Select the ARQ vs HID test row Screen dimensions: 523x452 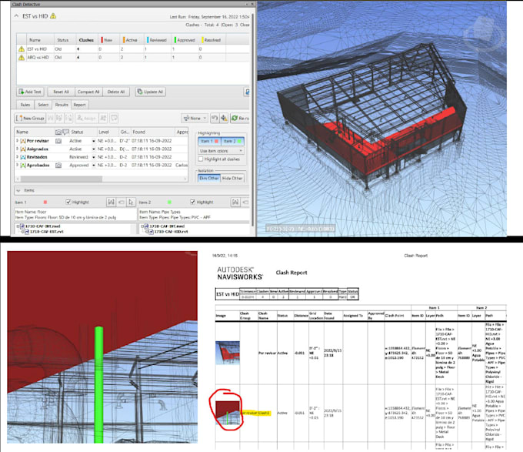[133, 58]
